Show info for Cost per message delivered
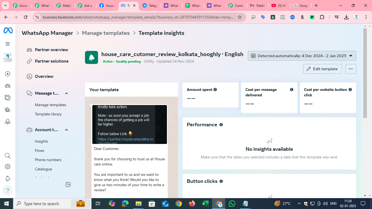Viewport: 372px width, 209px height. [x=292, y=90]
